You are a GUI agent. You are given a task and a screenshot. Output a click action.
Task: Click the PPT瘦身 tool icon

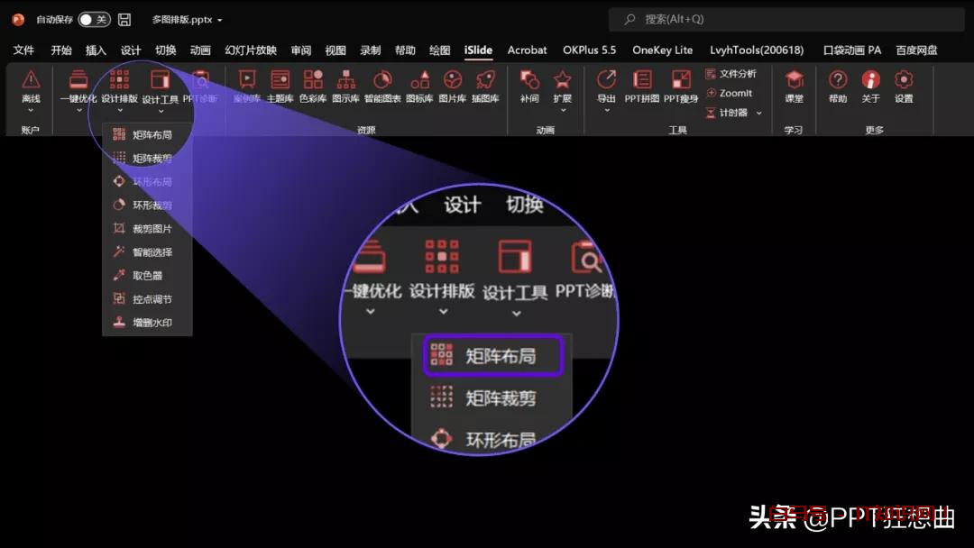[x=681, y=86]
